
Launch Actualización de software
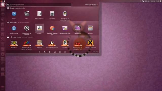coord(27,28)
